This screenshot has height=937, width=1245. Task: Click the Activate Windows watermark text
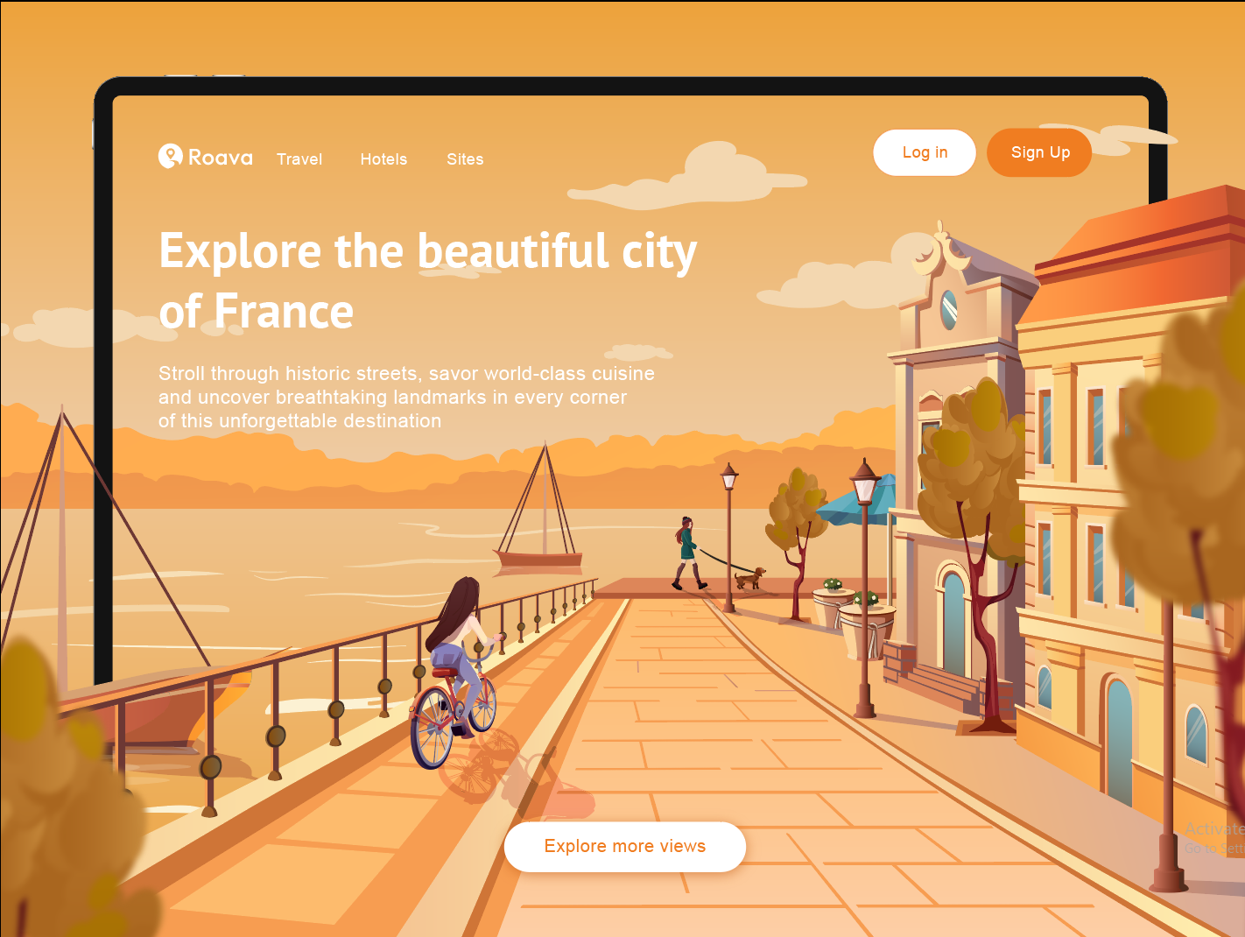point(1215,827)
